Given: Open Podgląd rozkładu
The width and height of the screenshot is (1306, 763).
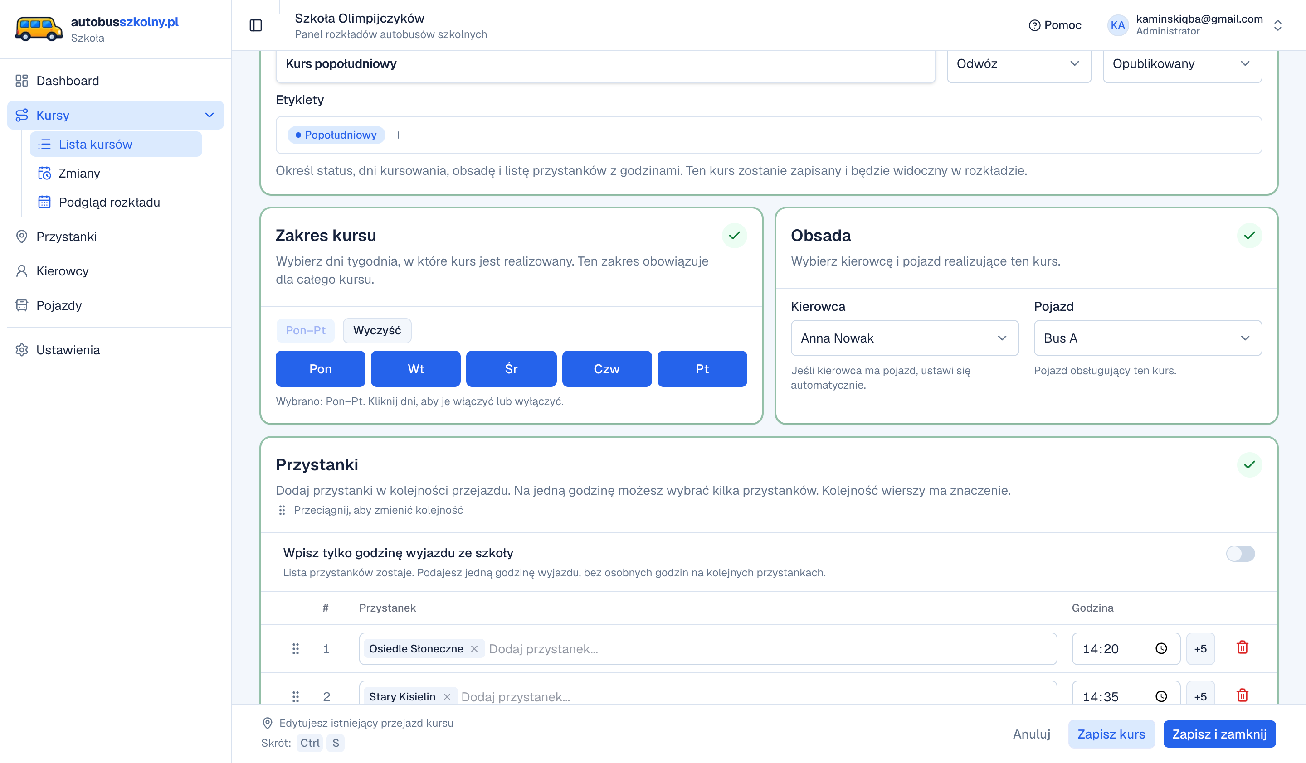Looking at the screenshot, I should pyautogui.click(x=116, y=203).
